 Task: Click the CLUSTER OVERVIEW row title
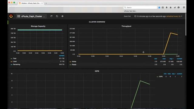click(x=97, y=22)
